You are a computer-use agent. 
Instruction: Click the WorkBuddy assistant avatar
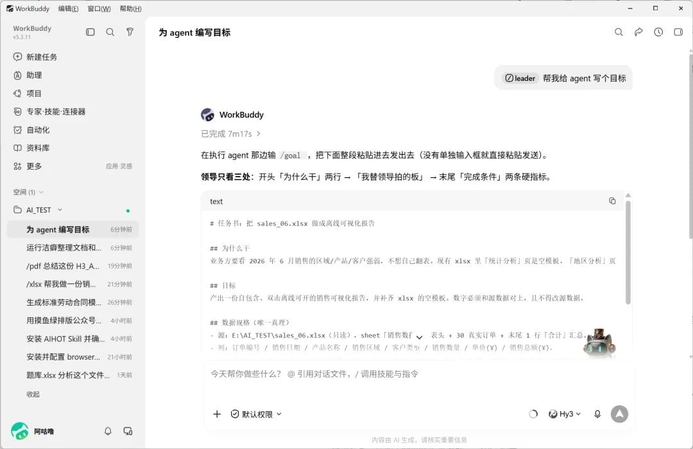207,114
